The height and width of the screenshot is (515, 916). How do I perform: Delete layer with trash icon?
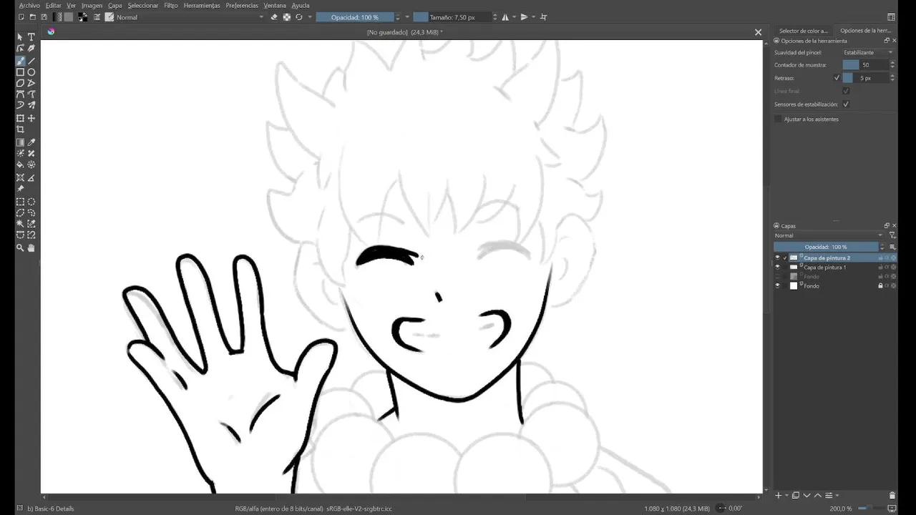coord(892,495)
